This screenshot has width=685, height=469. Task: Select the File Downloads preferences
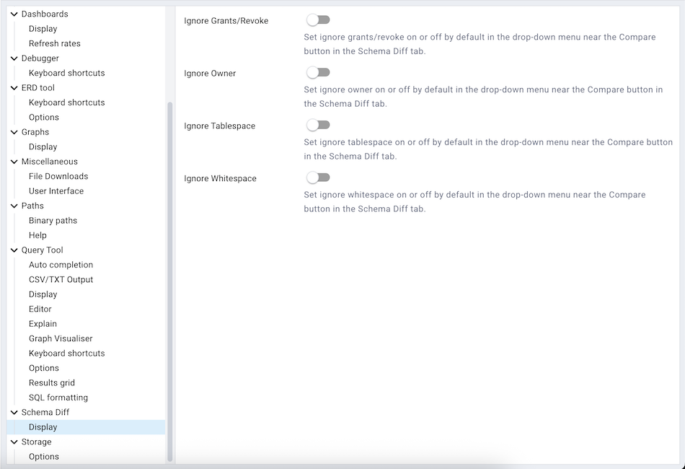click(58, 176)
